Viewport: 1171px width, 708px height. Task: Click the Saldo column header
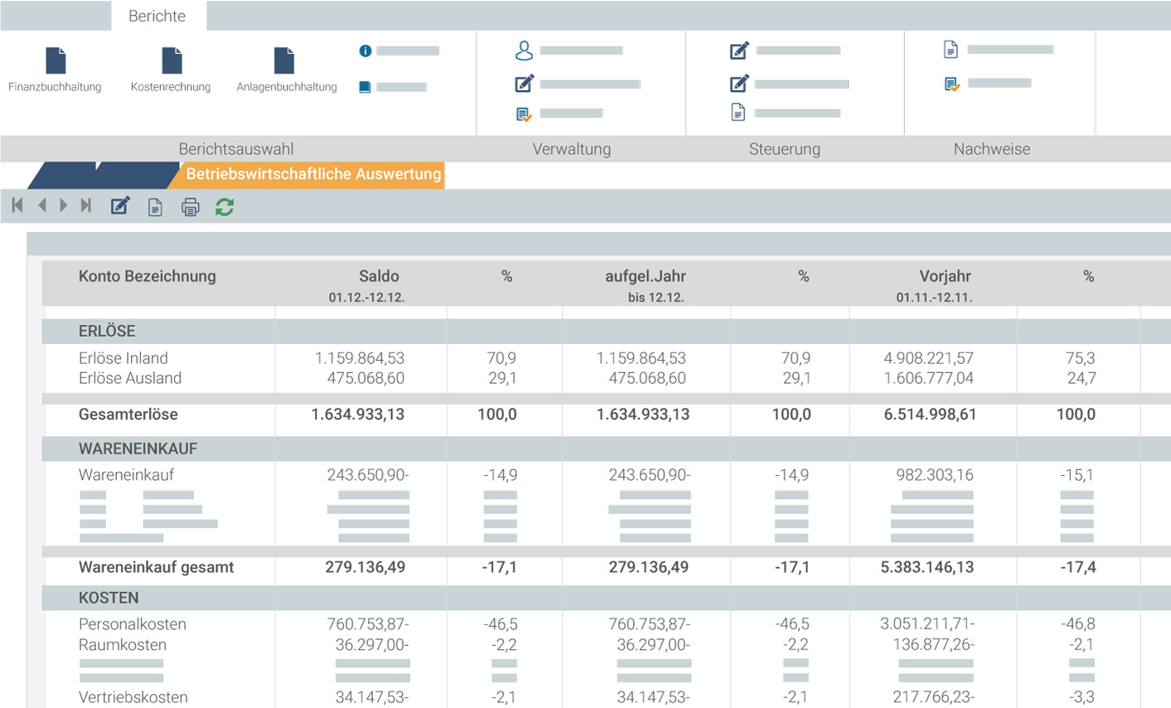coord(378,276)
